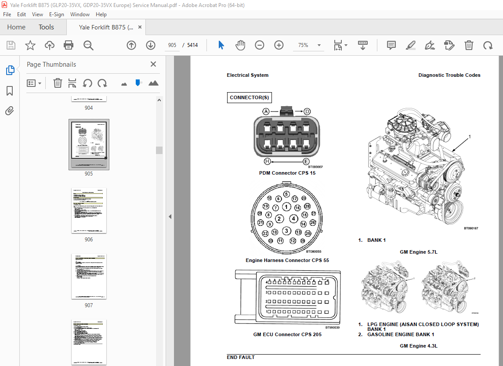Zoom in with the plus button
This screenshot has width=503, height=366.
[x=279, y=45]
